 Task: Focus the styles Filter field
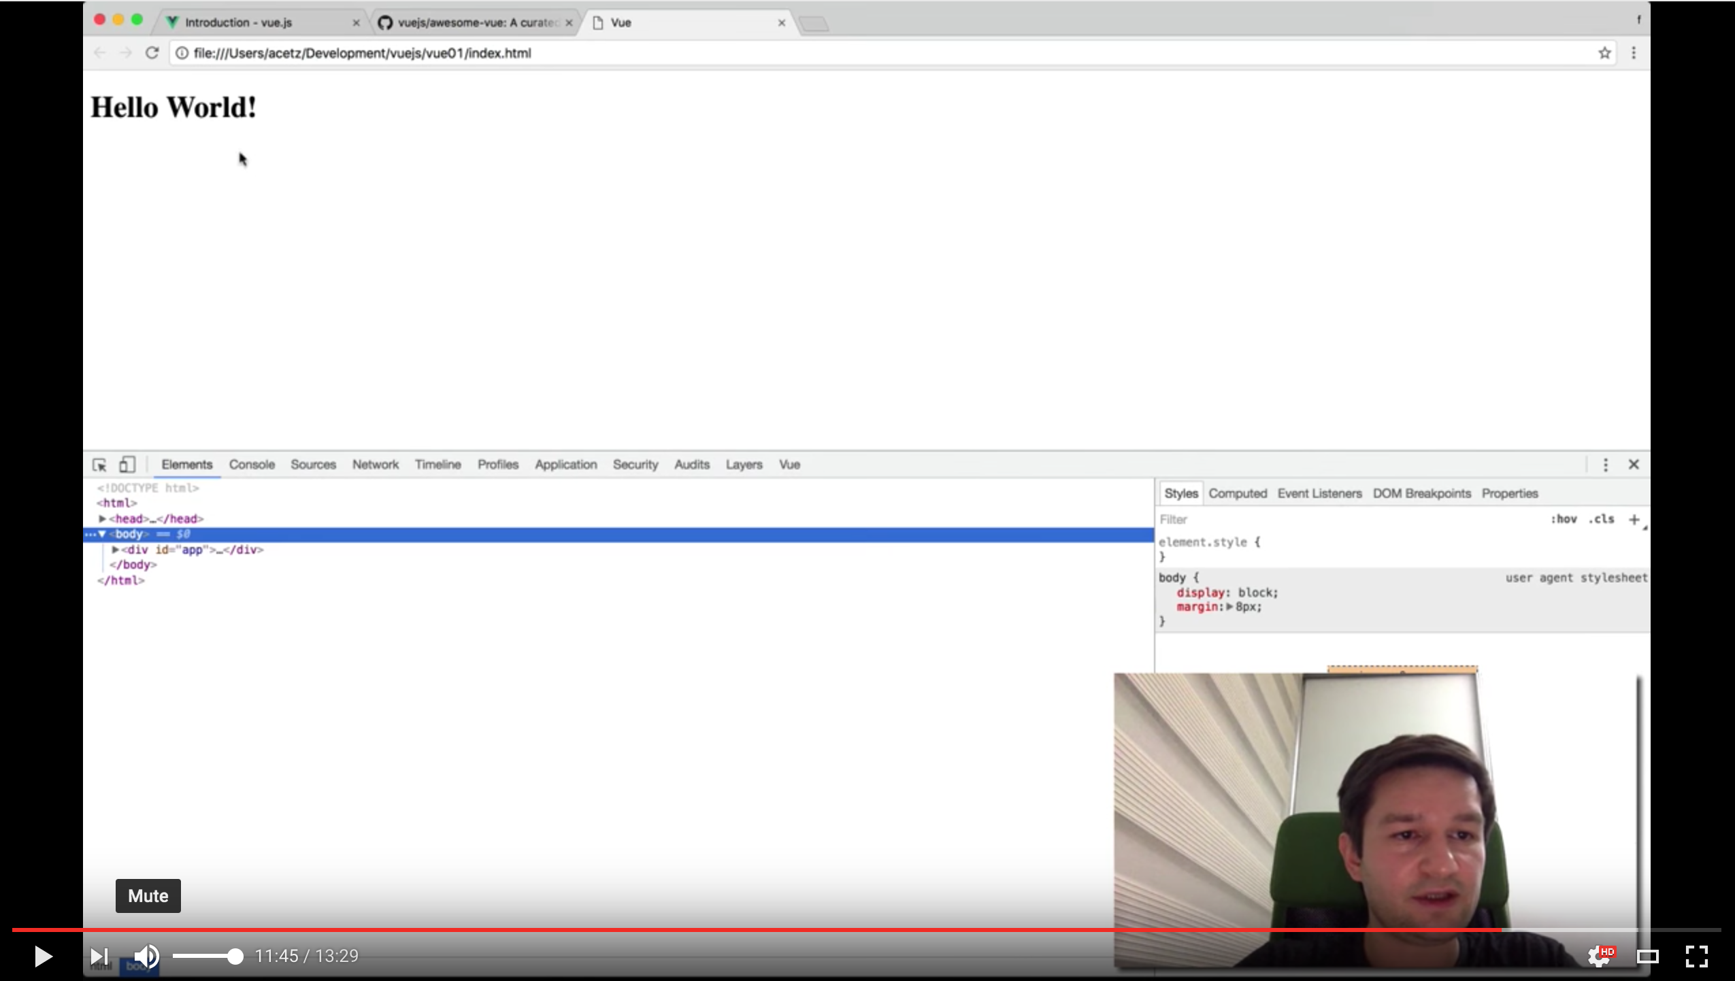click(1347, 520)
